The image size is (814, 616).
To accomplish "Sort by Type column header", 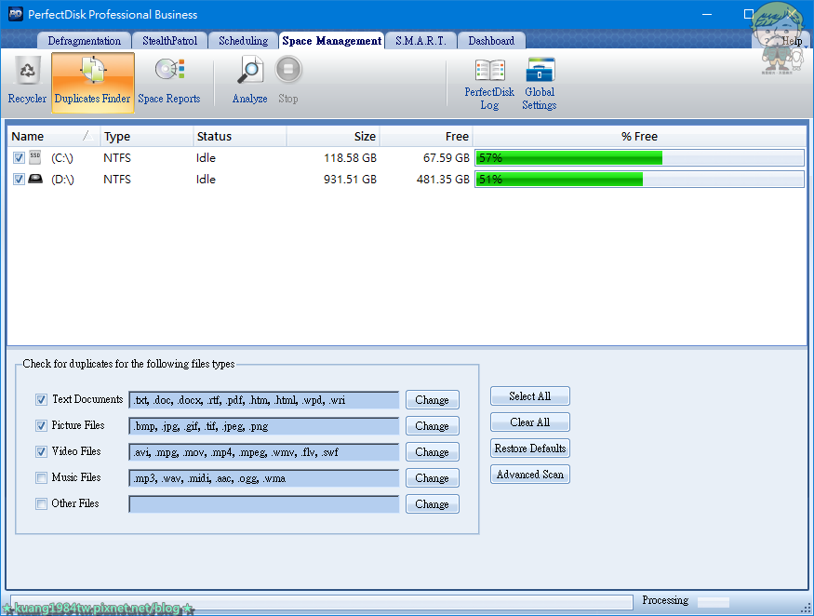I will pyautogui.click(x=146, y=136).
